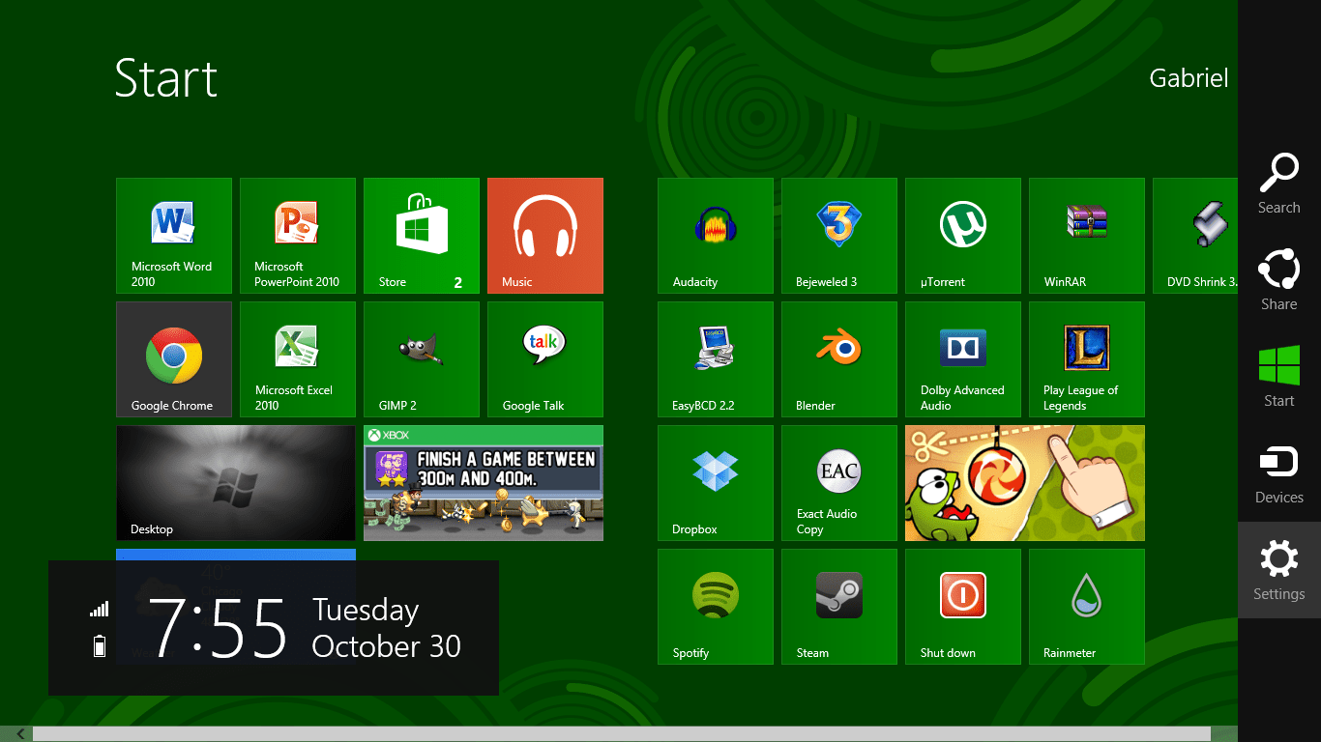Open Bejeweled 3
The height and width of the screenshot is (742, 1321).
coord(839,236)
